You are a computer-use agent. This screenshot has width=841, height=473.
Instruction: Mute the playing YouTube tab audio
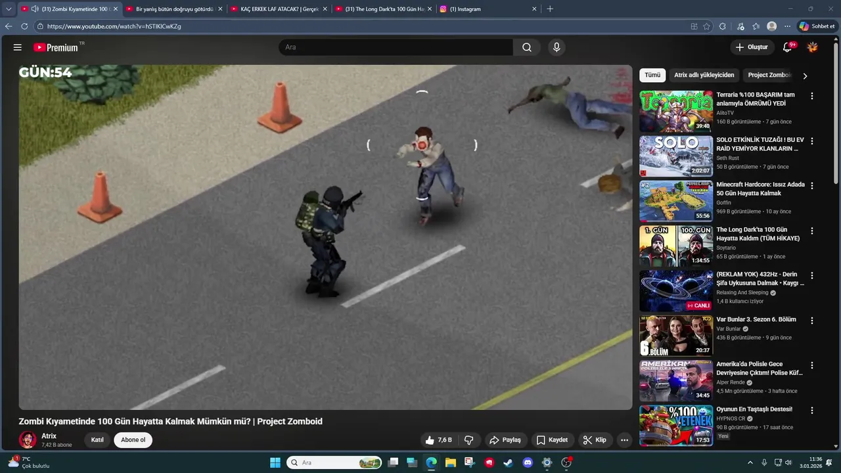click(x=34, y=9)
